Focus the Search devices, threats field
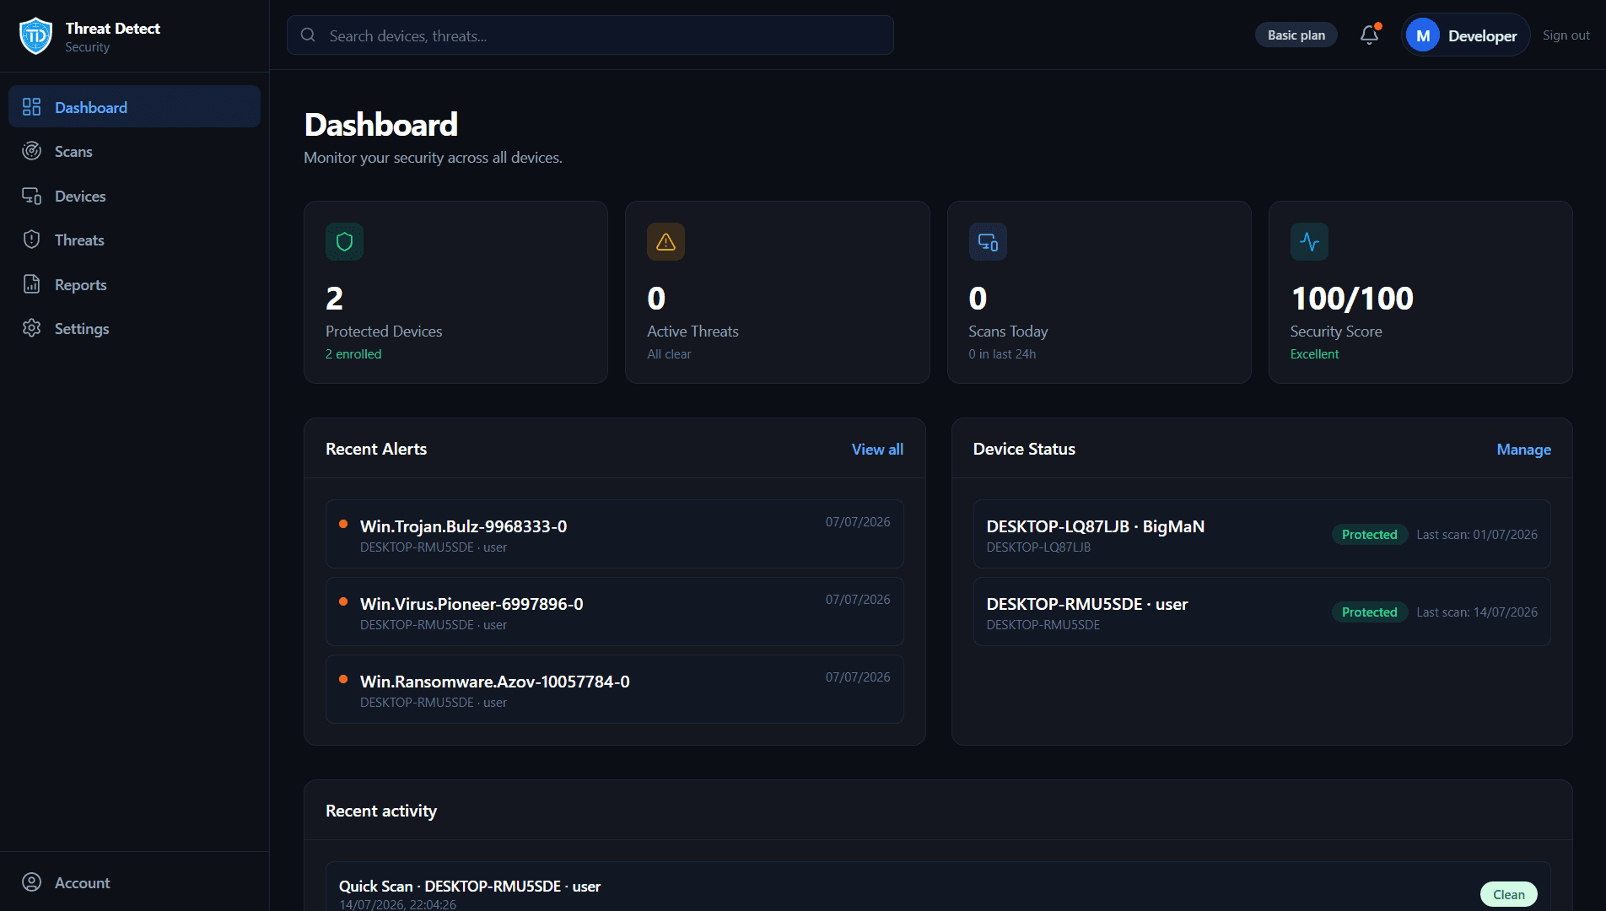1606x911 pixels. click(590, 35)
